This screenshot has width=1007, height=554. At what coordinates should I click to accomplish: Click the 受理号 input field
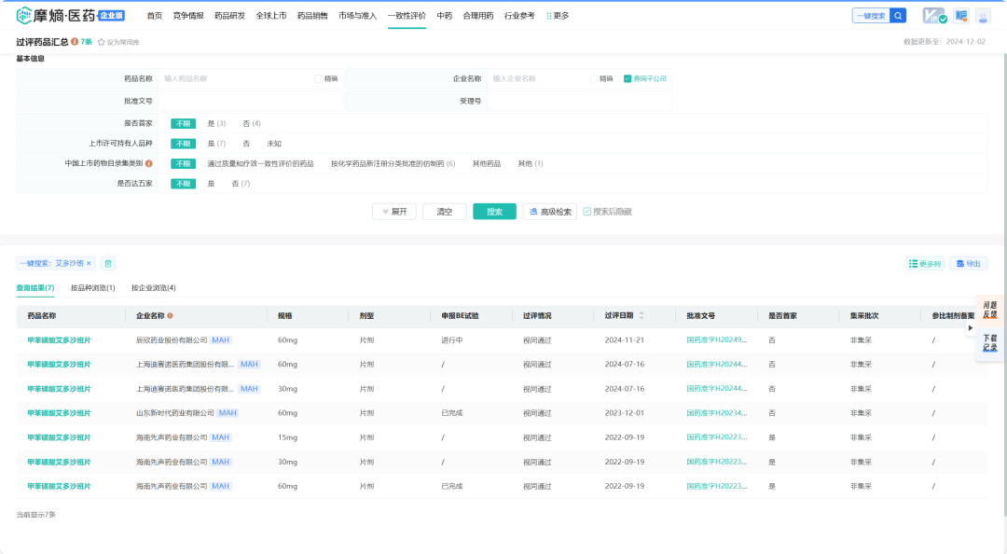pos(579,101)
